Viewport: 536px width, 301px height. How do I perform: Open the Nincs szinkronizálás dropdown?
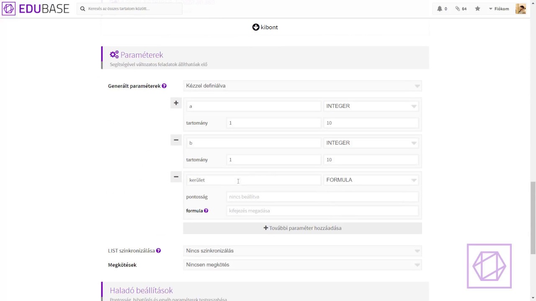click(302, 251)
